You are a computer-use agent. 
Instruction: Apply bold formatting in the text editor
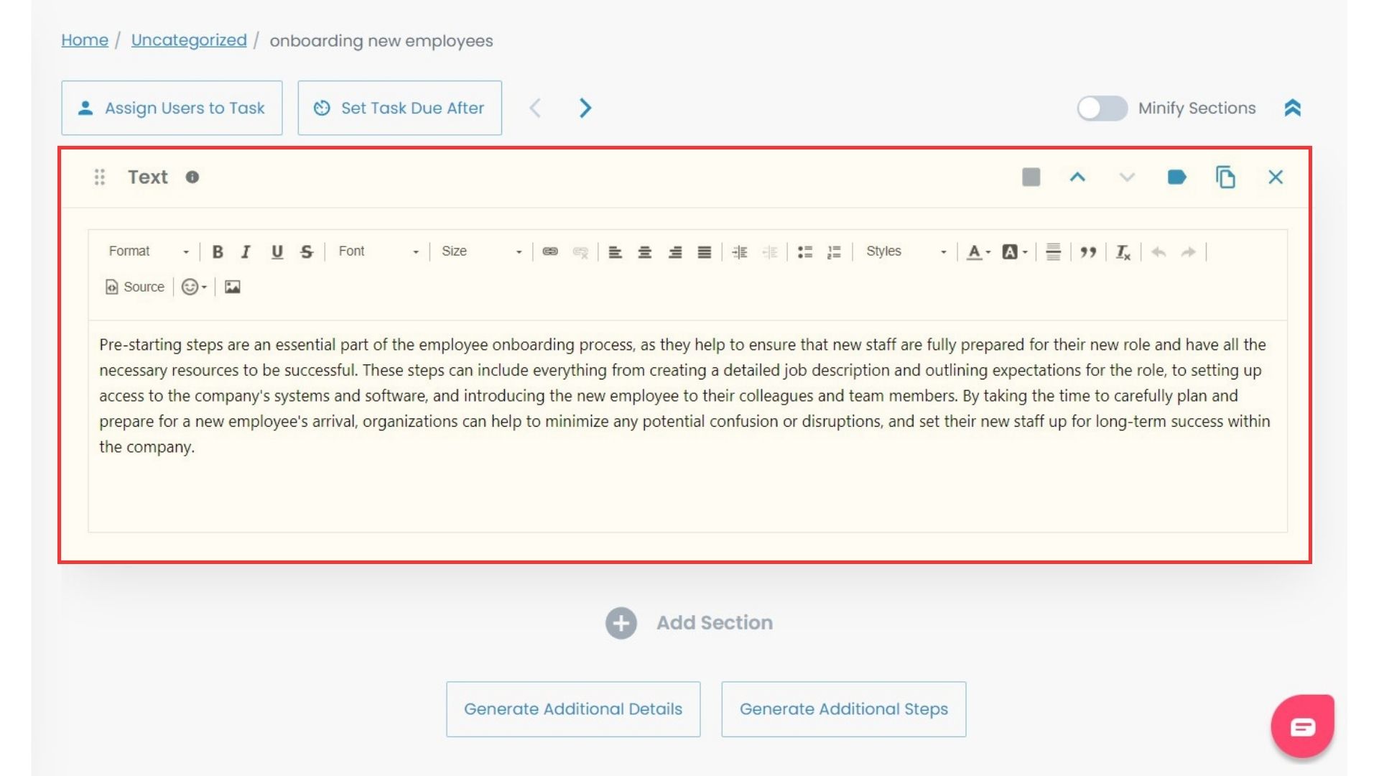pyautogui.click(x=218, y=251)
